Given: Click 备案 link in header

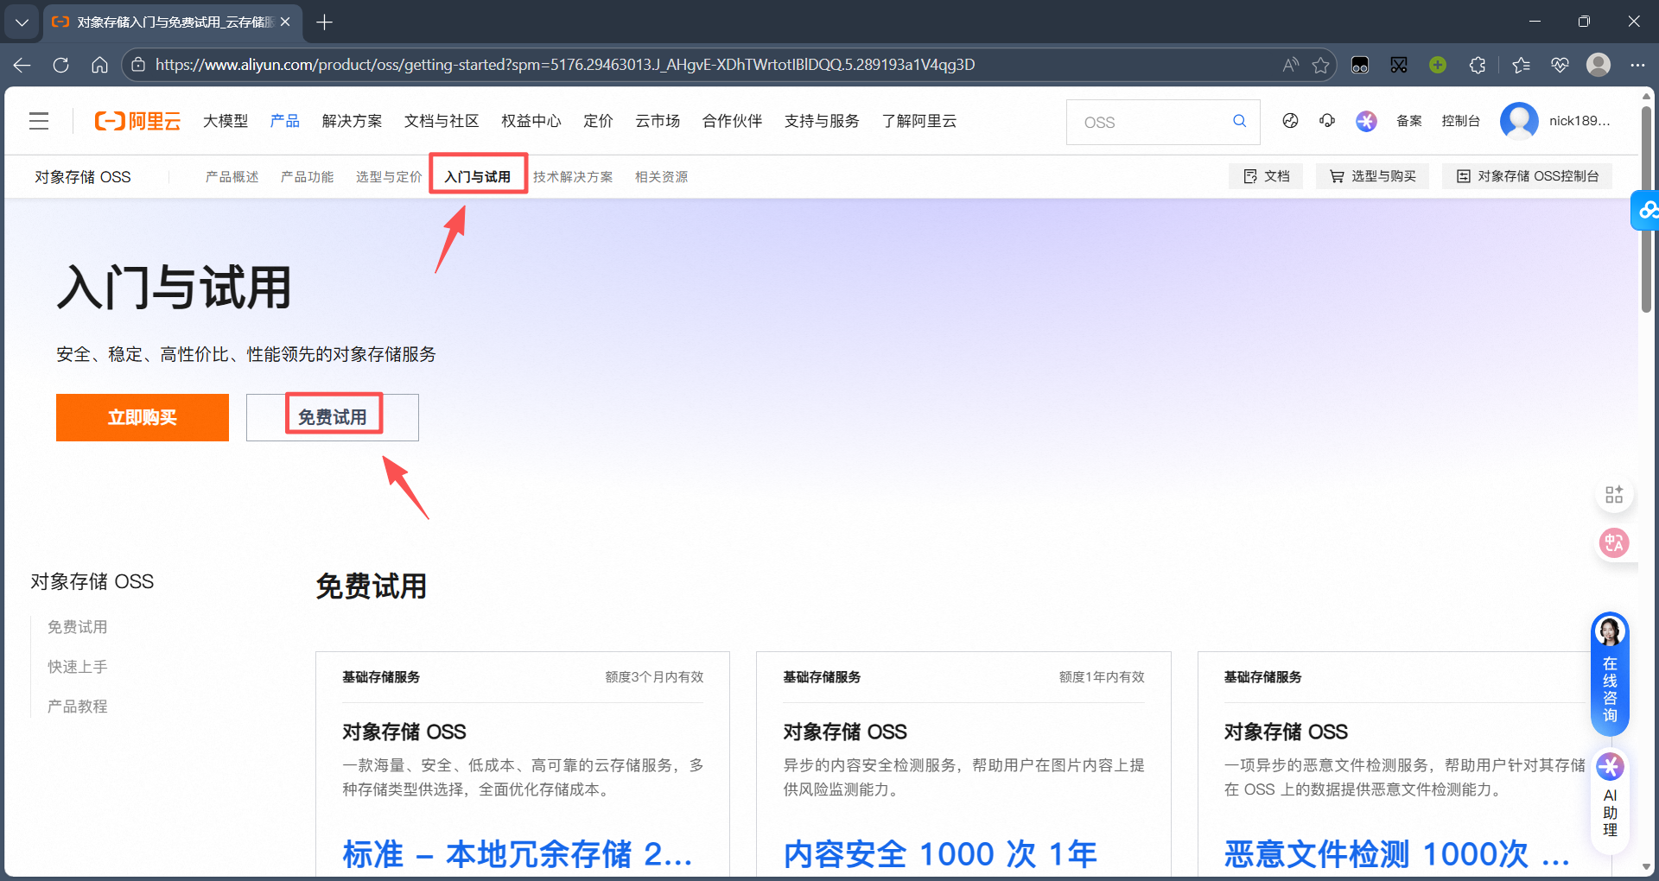Looking at the screenshot, I should click(x=1409, y=121).
